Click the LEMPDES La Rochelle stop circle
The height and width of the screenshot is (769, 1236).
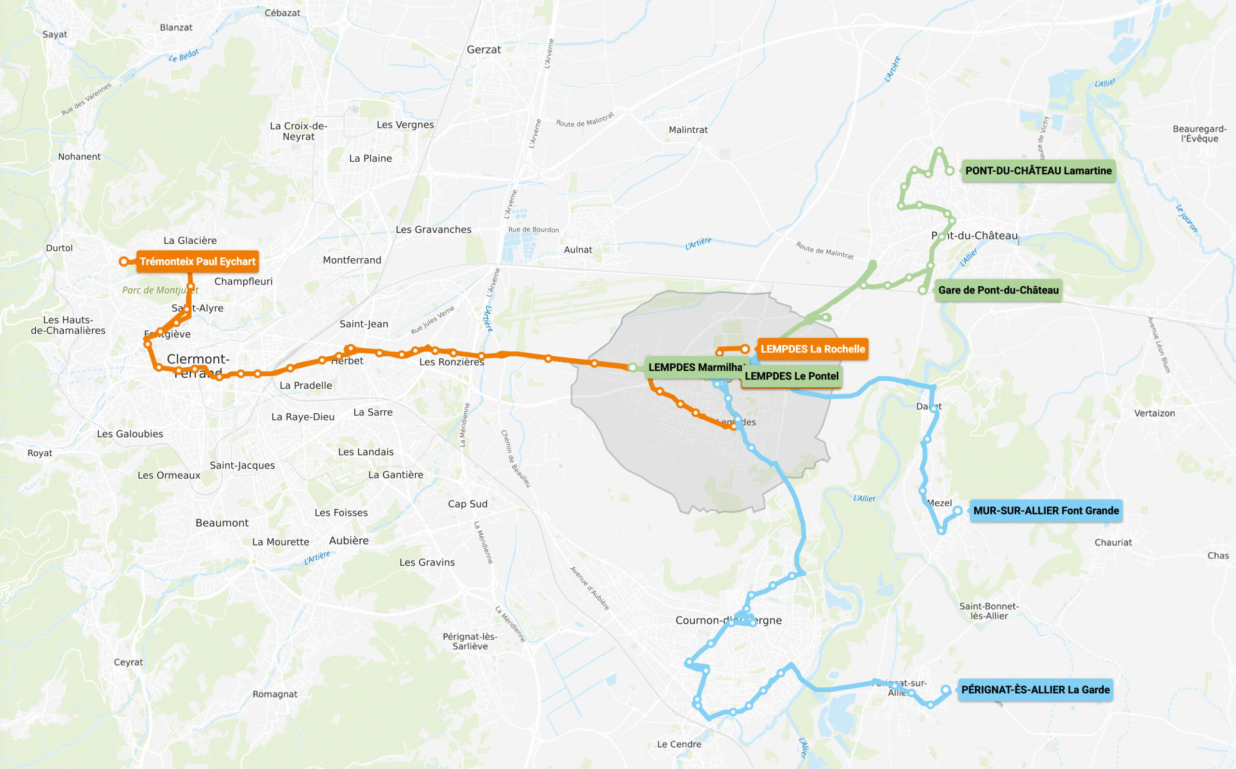pyautogui.click(x=745, y=349)
